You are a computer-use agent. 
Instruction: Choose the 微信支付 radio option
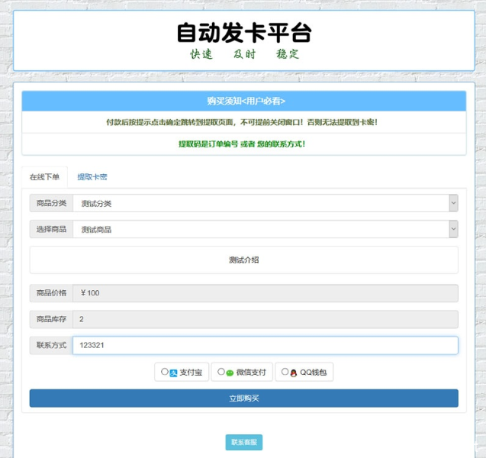[221, 372]
